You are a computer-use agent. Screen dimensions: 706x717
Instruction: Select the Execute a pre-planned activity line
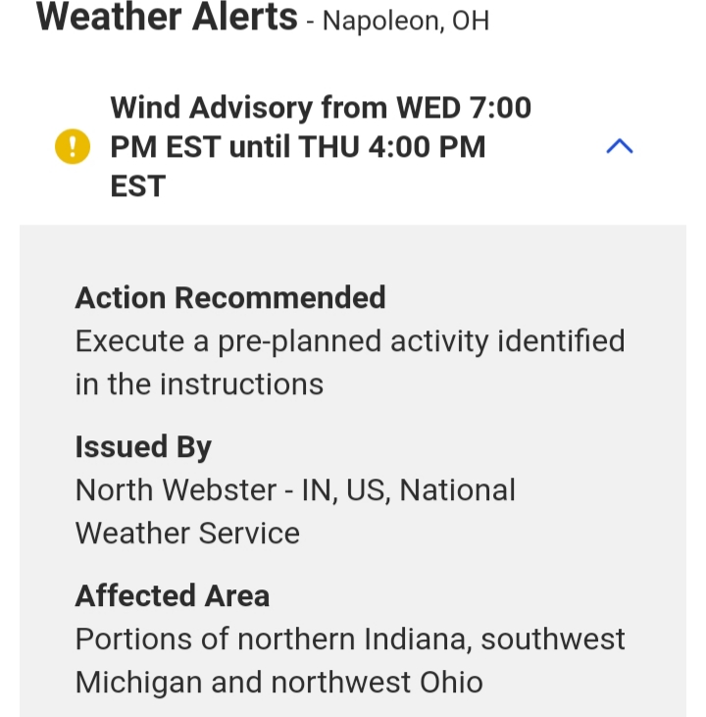click(x=350, y=341)
